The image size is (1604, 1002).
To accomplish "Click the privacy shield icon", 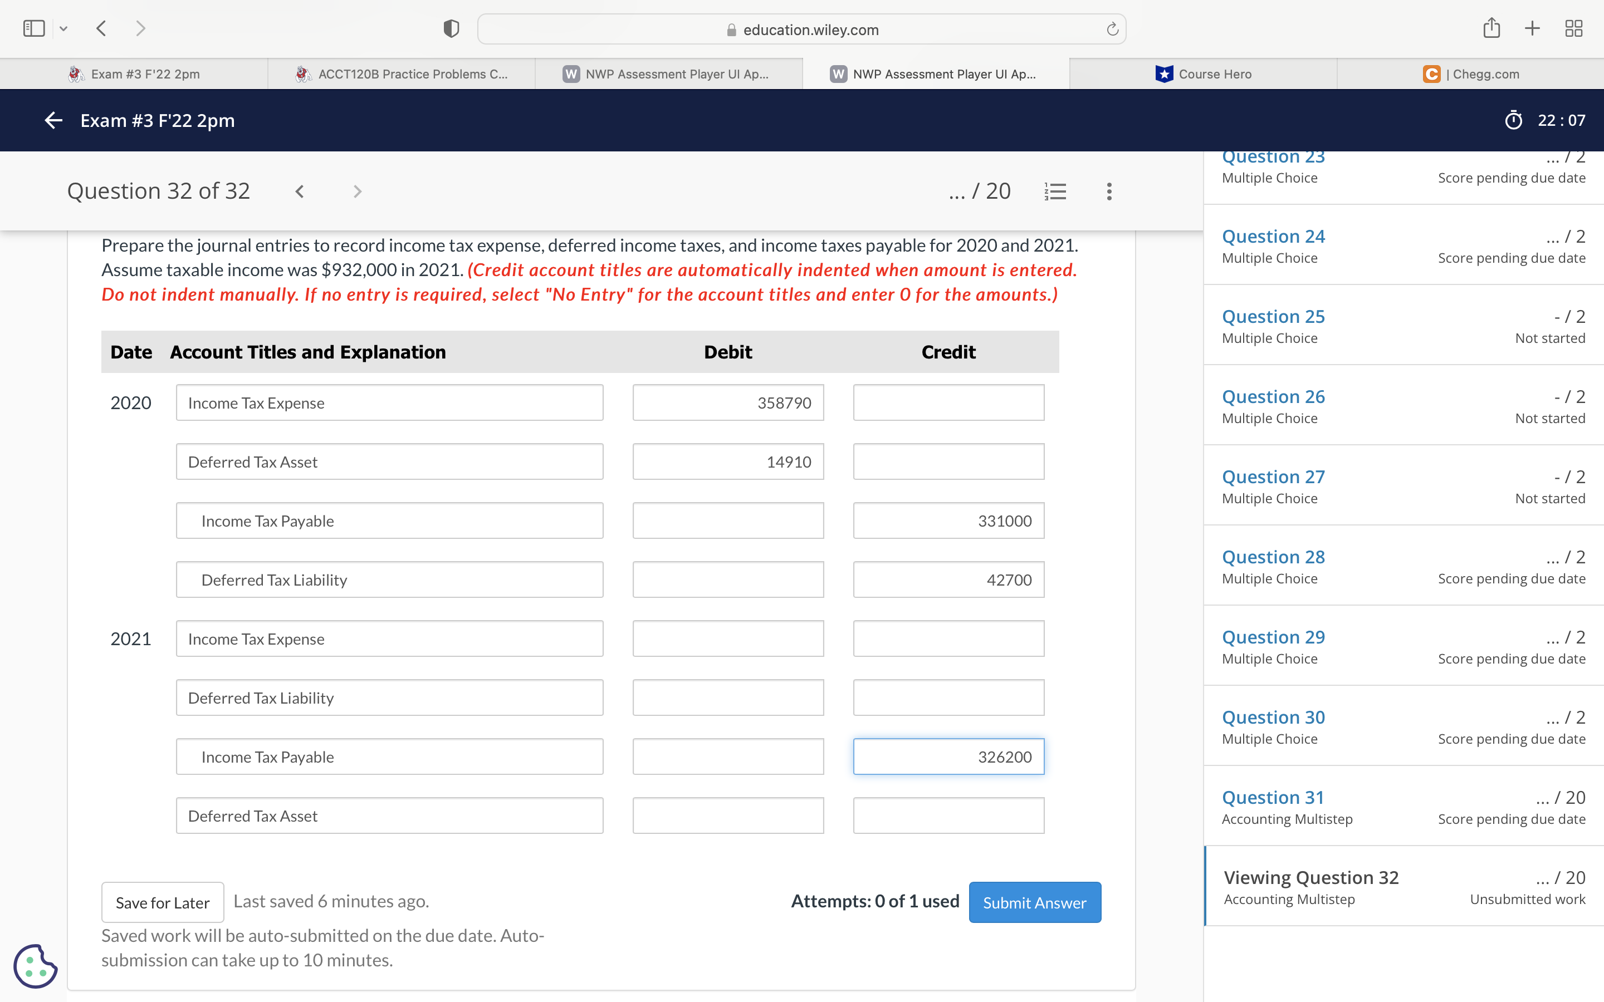I will tap(451, 29).
